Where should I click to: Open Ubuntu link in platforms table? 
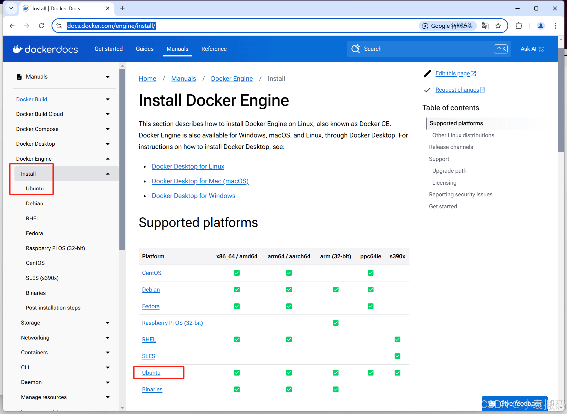point(151,373)
